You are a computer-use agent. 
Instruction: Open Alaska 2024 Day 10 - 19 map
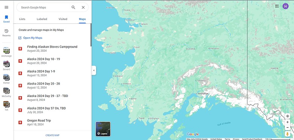click(52, 61)
